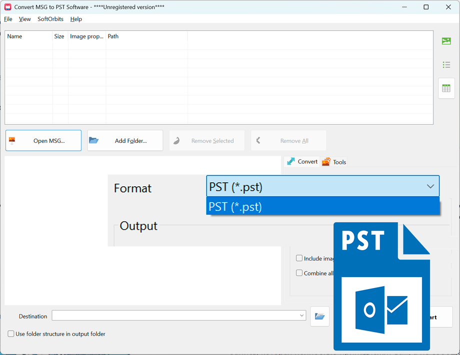Viewport: 460px width, 355px height.
Task: Click the large PST Outlook file icon
Action: click(381, 286)
